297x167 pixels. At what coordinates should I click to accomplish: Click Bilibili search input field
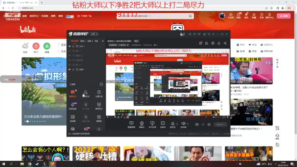point(153,16)
